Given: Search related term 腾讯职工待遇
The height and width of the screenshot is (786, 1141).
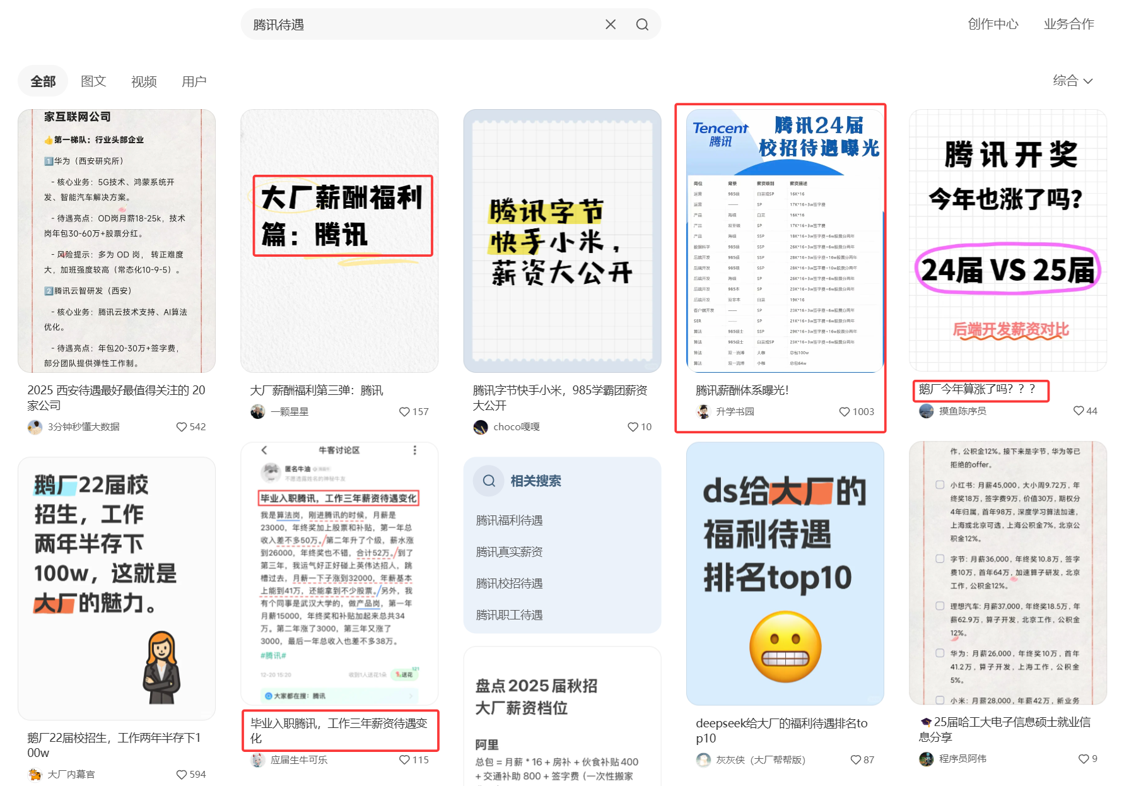Looking at the screenshot, I should point(510,615).
